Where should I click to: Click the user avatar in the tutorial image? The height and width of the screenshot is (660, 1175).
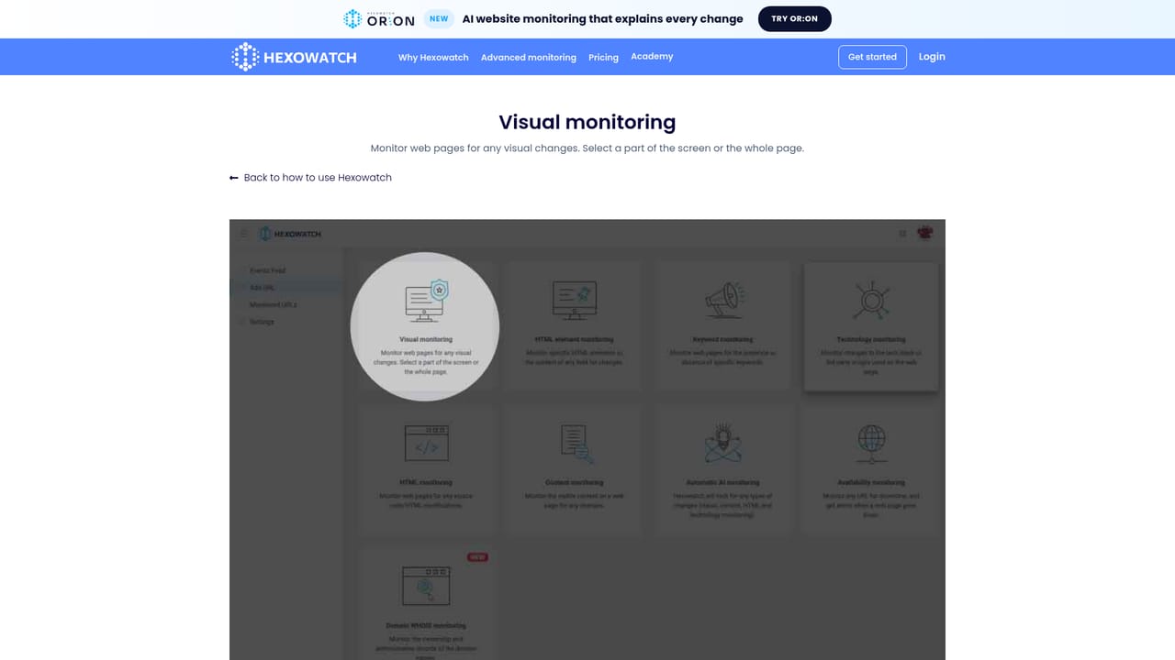click(924, 233)
